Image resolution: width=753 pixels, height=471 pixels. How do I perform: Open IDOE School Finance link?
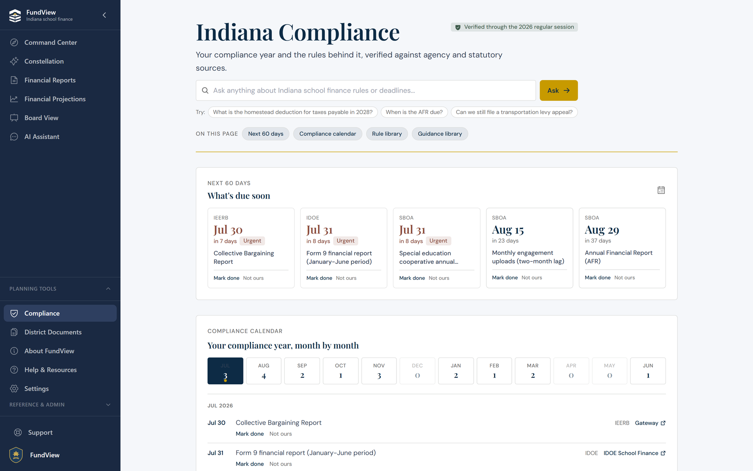[x=634, y=453]
